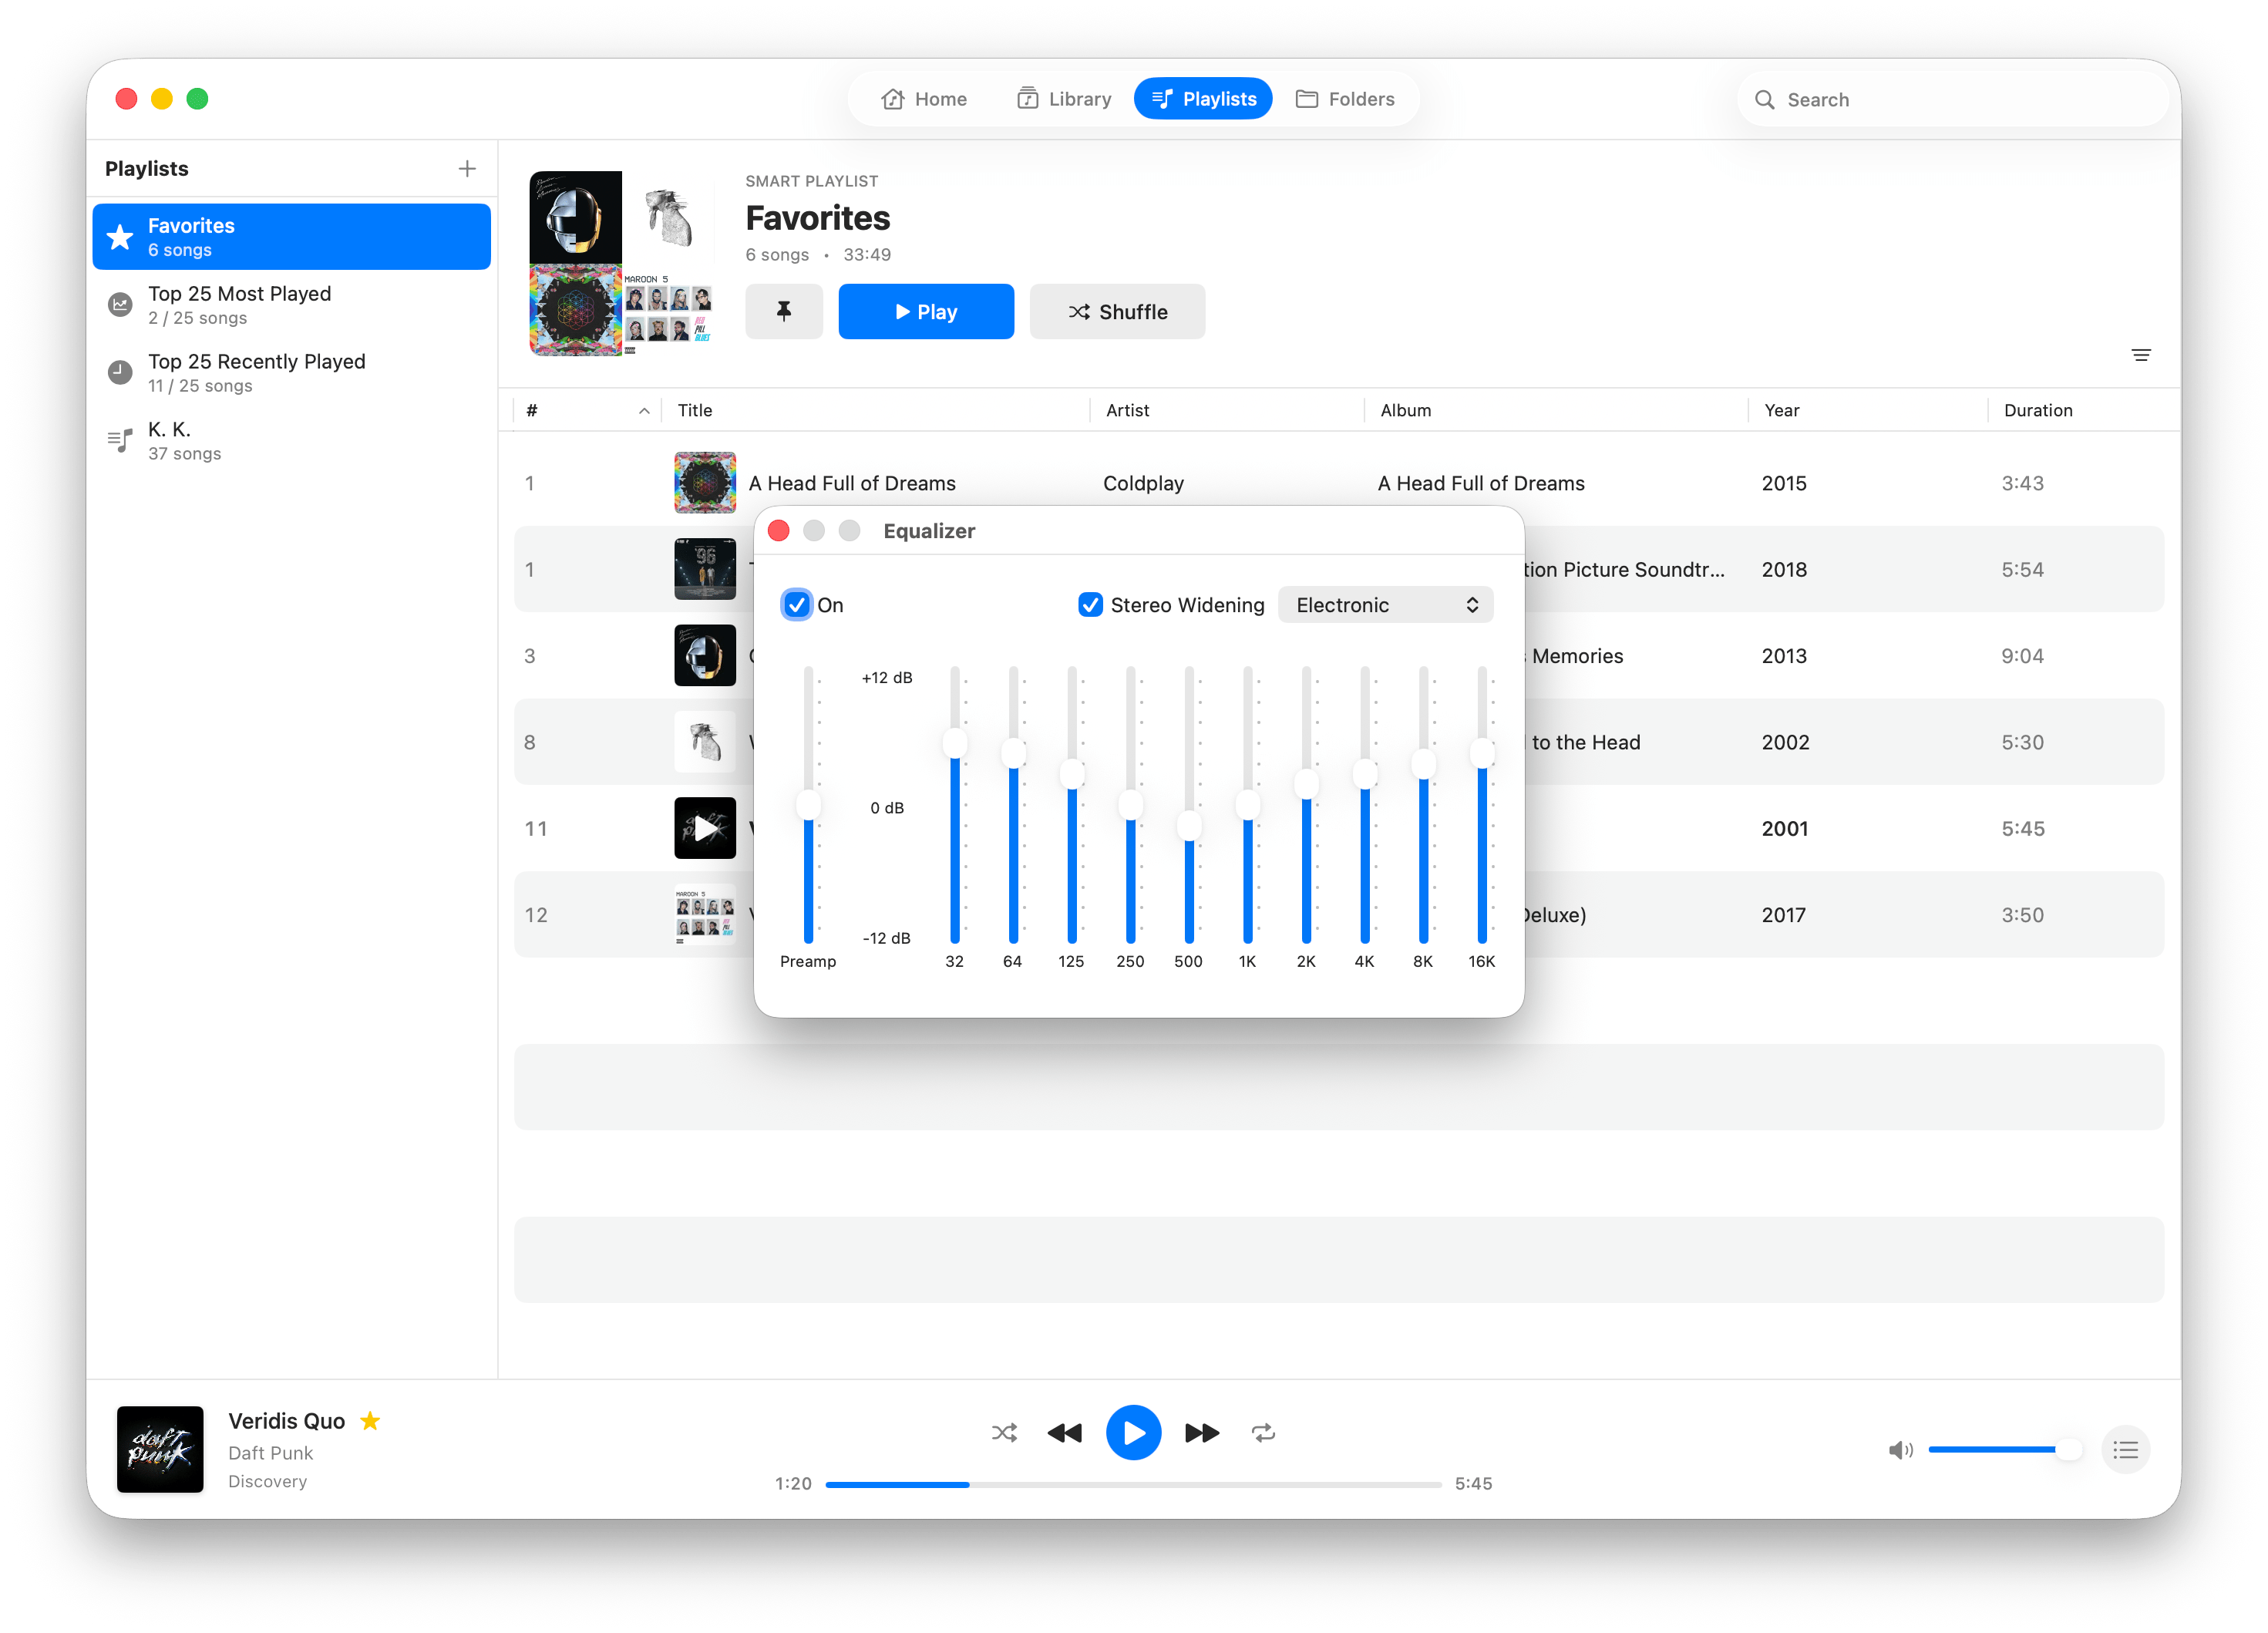
Task: Select row with duration 3:50
Action: click(1339, 915)
